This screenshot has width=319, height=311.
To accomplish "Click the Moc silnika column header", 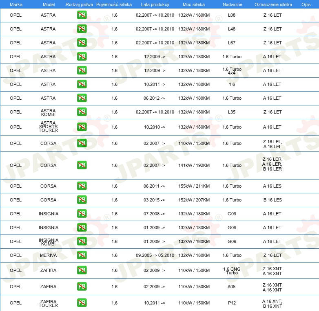I will tap(194, 4).
